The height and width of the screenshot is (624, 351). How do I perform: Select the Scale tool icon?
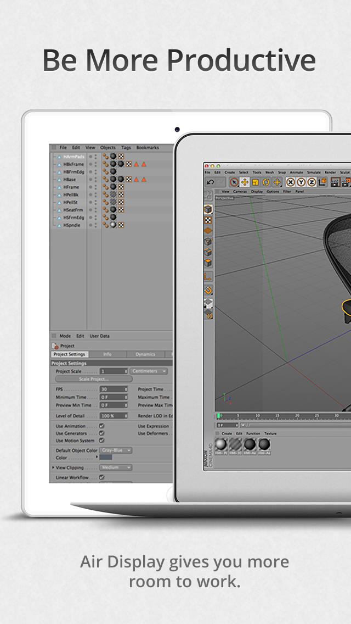256,182
